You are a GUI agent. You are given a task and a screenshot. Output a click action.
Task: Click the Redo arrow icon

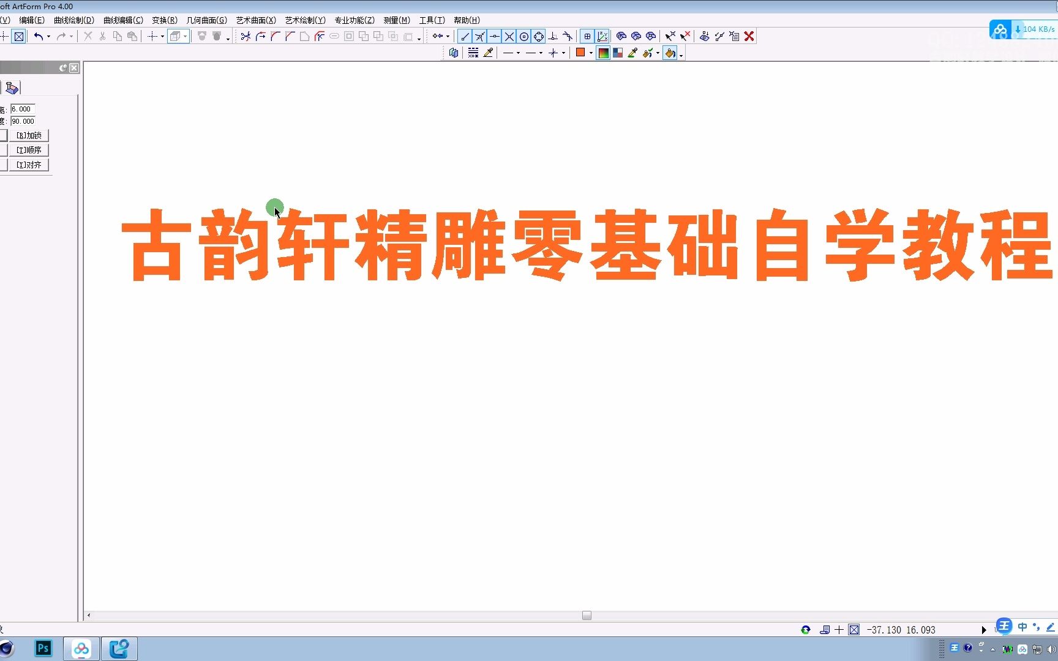pyautogui.click(x=61, y=36)
